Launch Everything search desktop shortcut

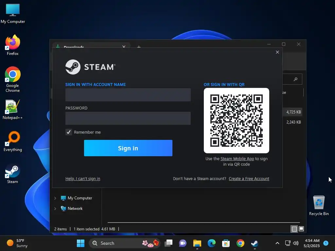point(13,141)
